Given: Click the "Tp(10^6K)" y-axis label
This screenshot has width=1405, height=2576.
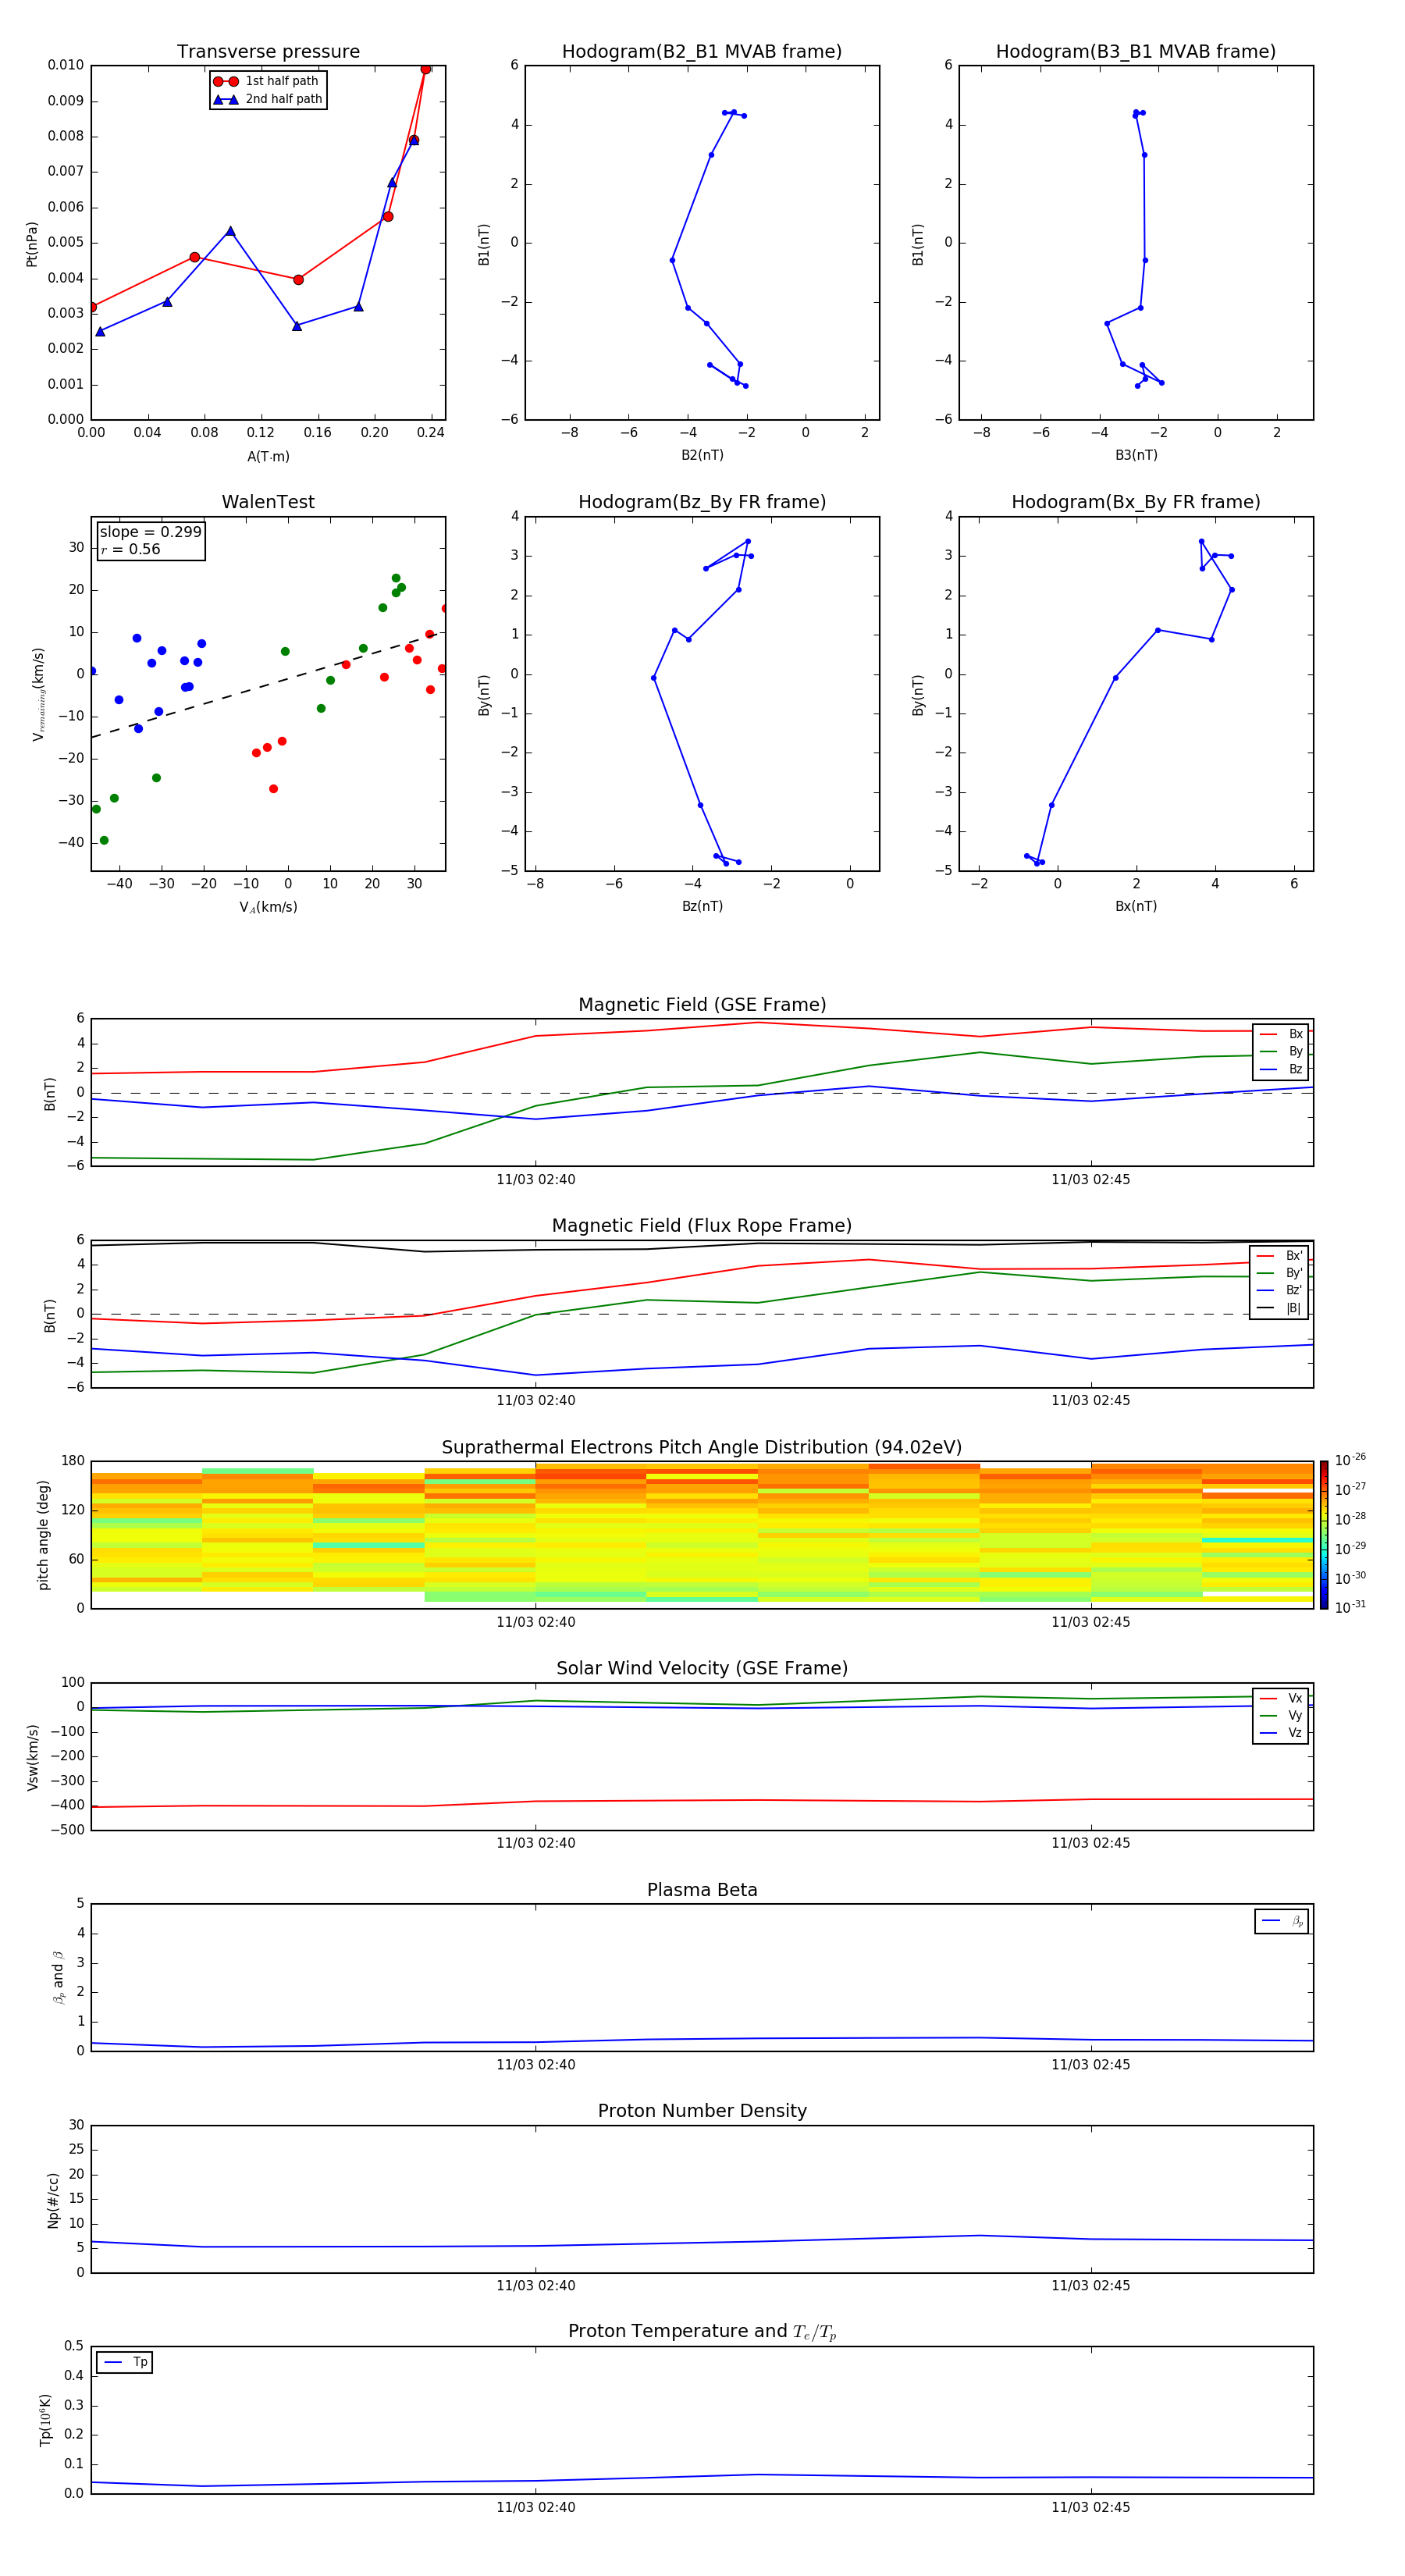Looking at the screenshot, I should (45, 2420).
